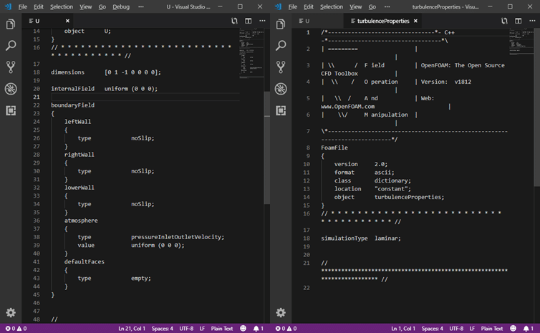Open View menu in U window
Screen dimensions: 540x333
(x=85, y=6)
